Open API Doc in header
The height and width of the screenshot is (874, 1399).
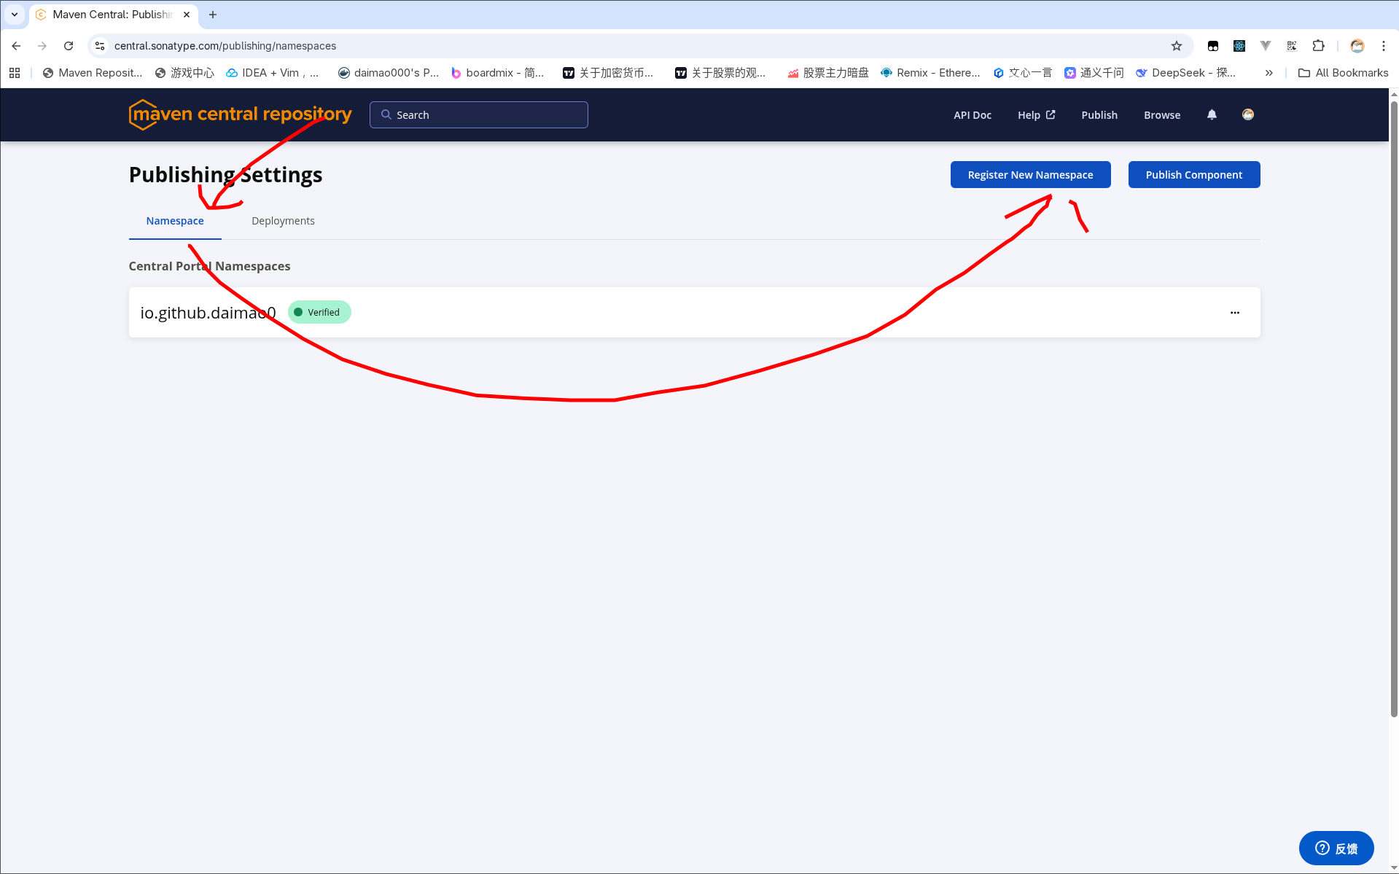tap(973, 115)
